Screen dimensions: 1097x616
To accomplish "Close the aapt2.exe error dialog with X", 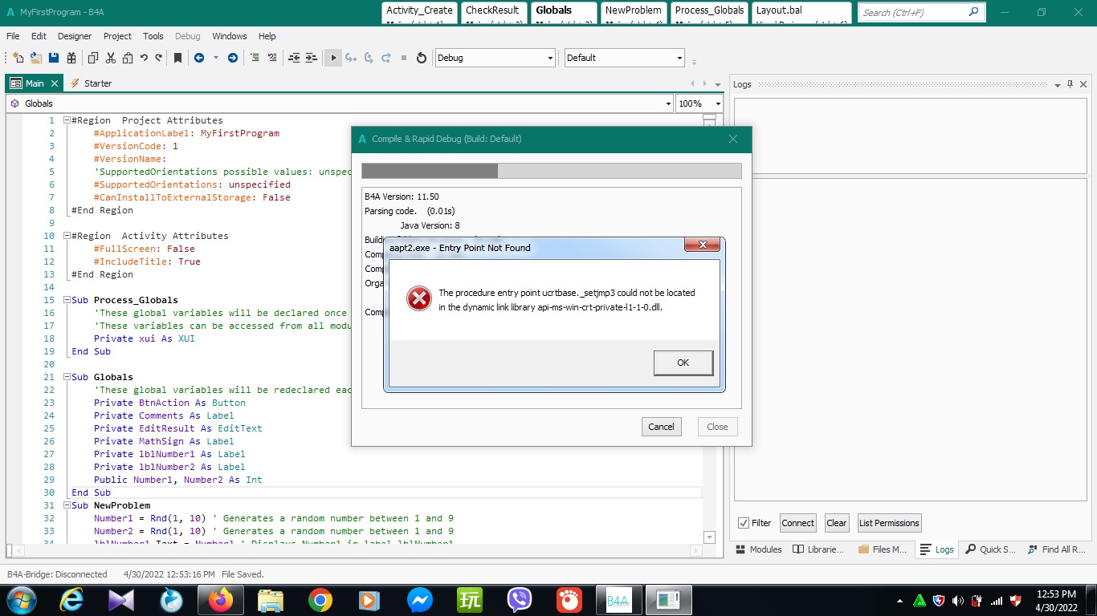I will [703, 245].
